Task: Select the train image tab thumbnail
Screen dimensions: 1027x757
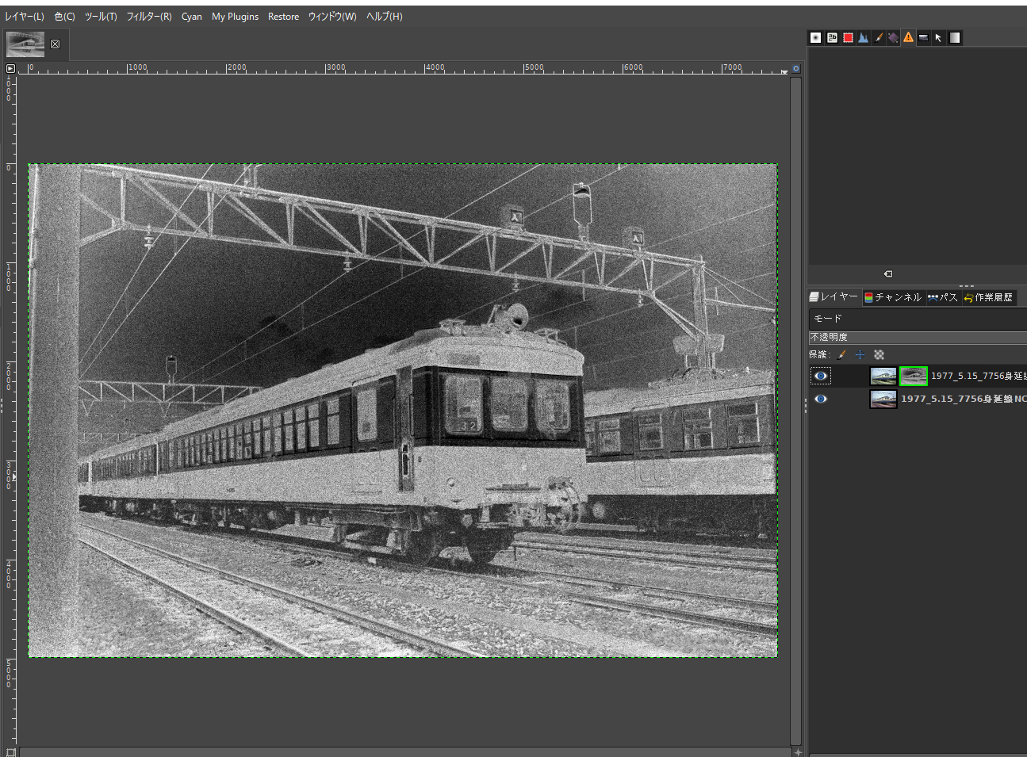Action: click(x=25, y=44)
